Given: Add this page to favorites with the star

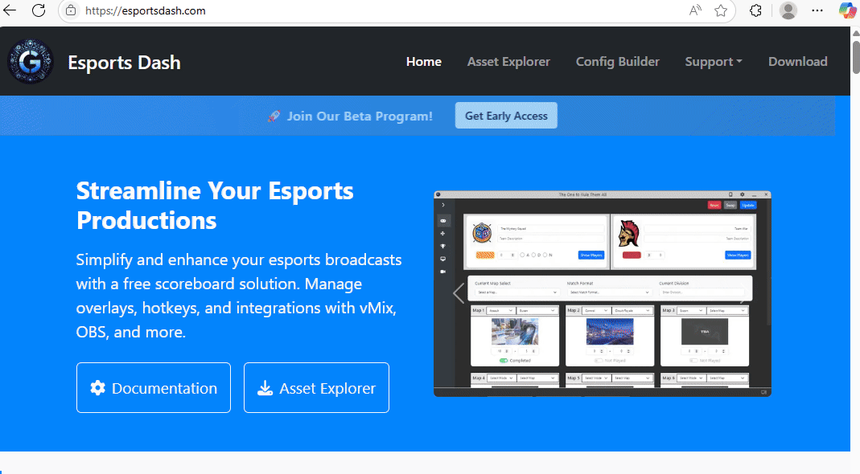Looking at the screenshot, I should pos(721,10).
